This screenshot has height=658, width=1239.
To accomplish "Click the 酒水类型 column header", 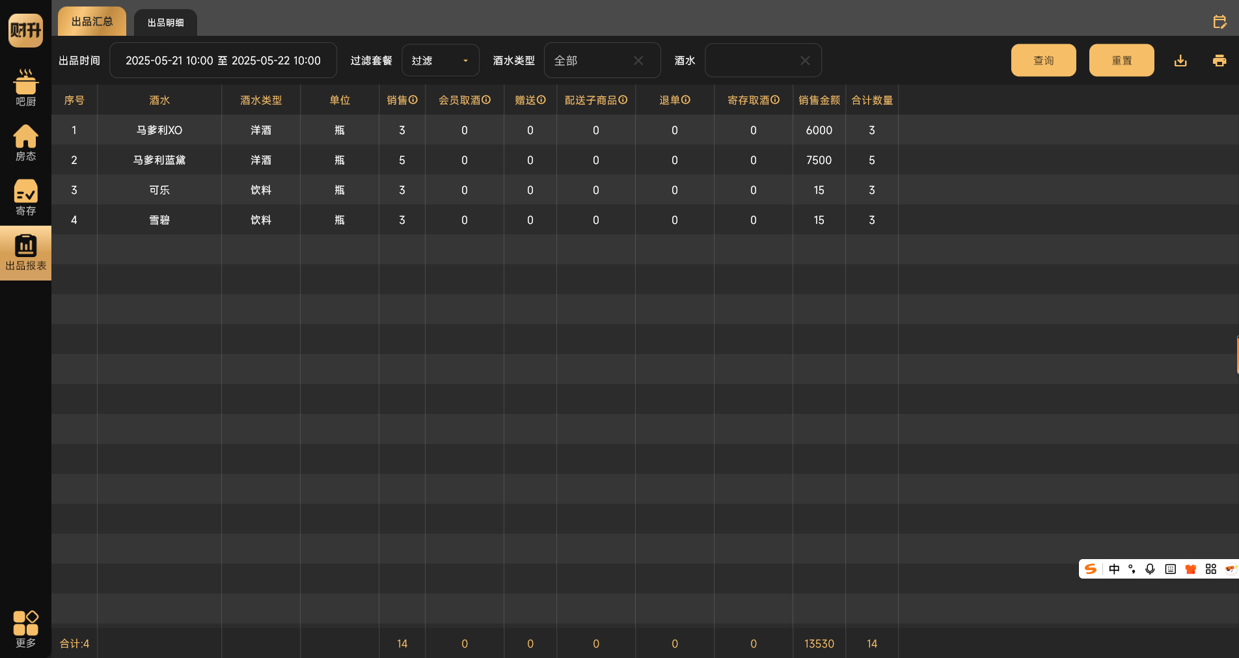I will coord(261,100).
